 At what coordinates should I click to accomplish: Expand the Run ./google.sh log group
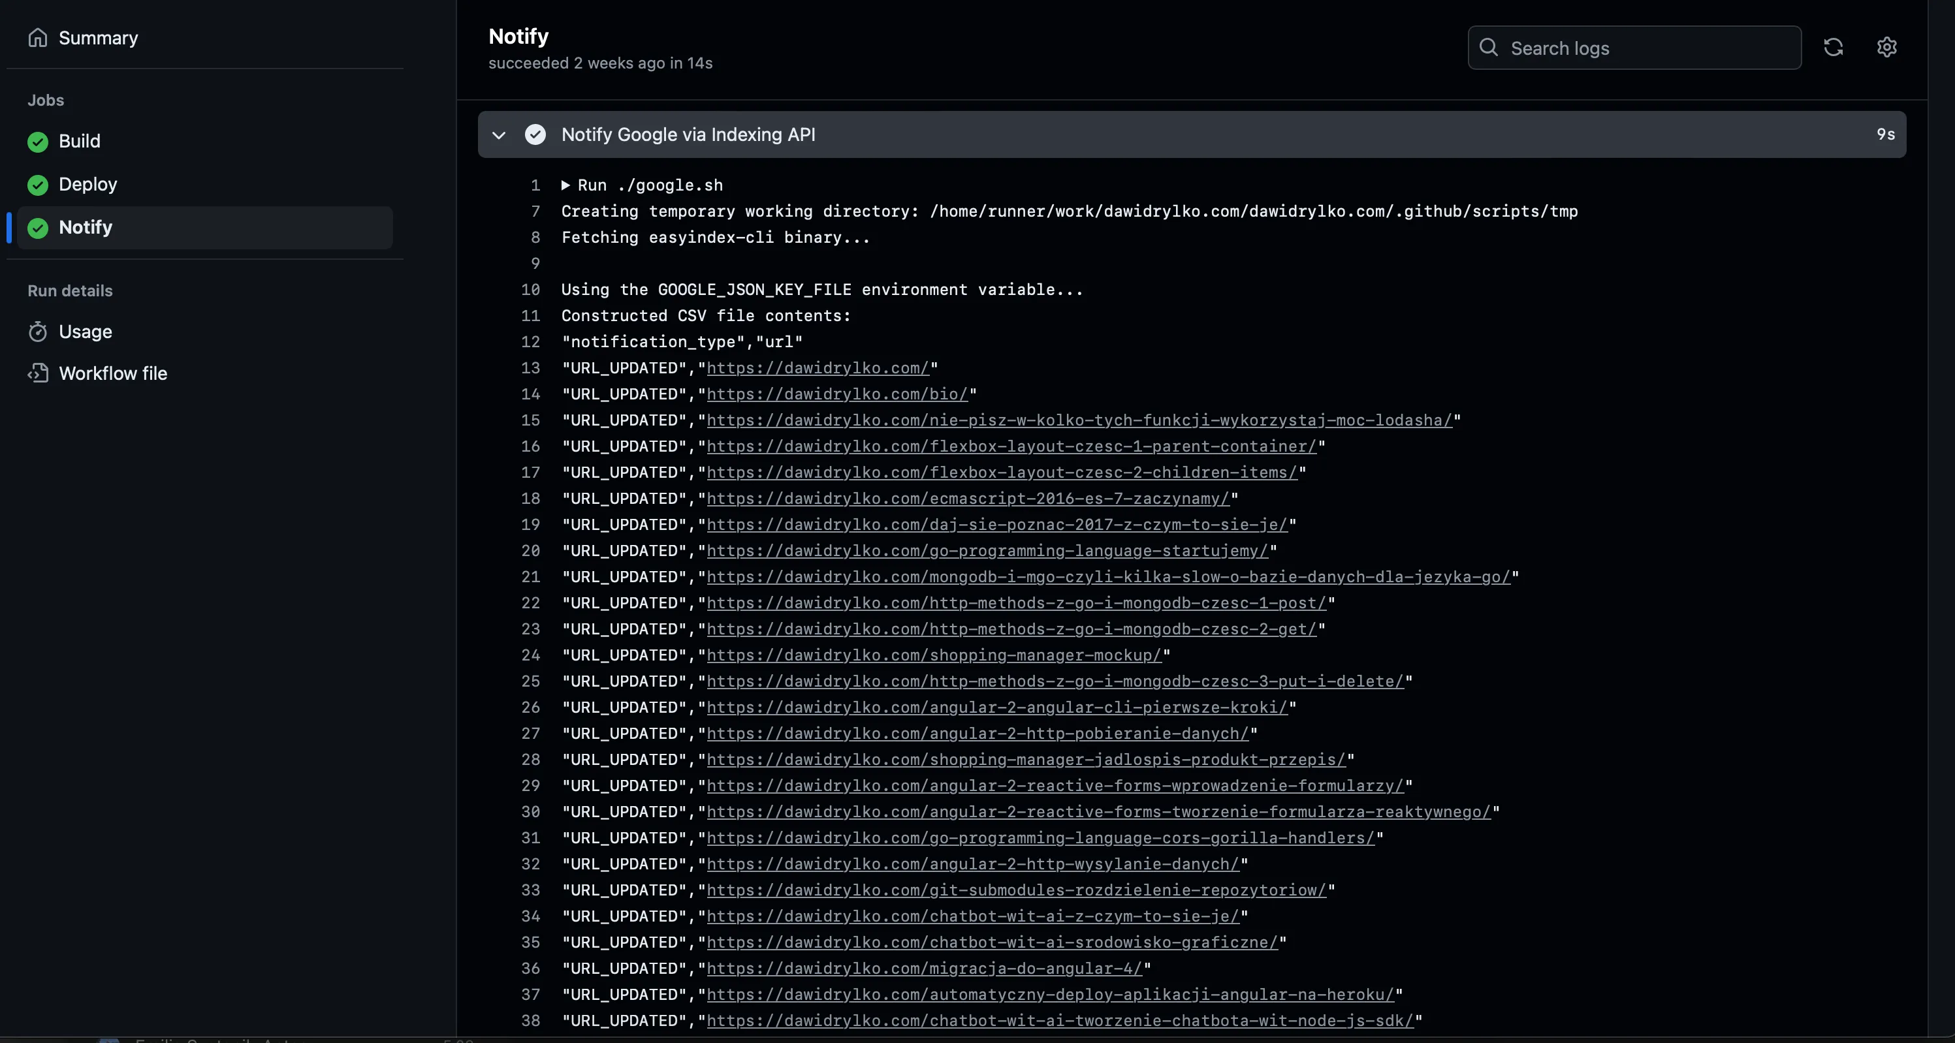[x=565, y=185]
